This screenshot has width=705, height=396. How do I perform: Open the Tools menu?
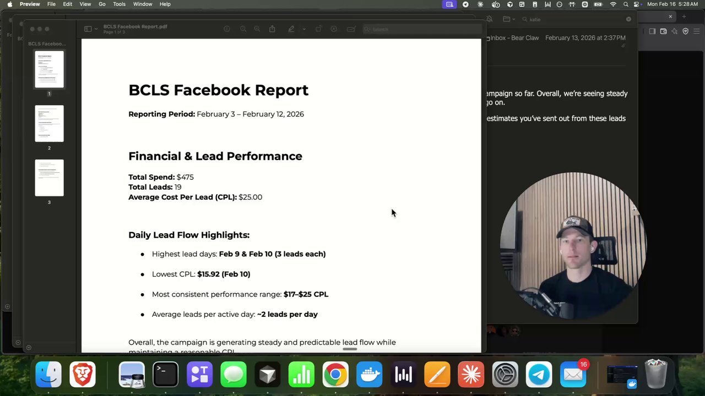pyautogui.click(x=119, y=4)
